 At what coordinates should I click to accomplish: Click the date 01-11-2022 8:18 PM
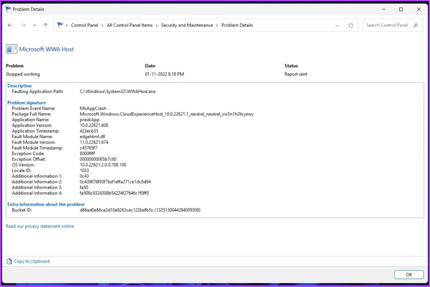point(164,74)
